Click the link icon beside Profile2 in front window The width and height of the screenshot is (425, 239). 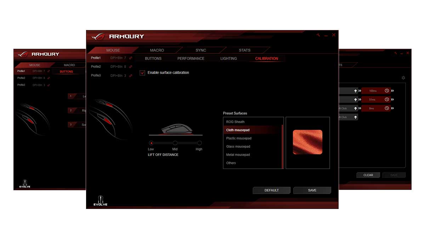pyautogui.click(x=131, y=67)
